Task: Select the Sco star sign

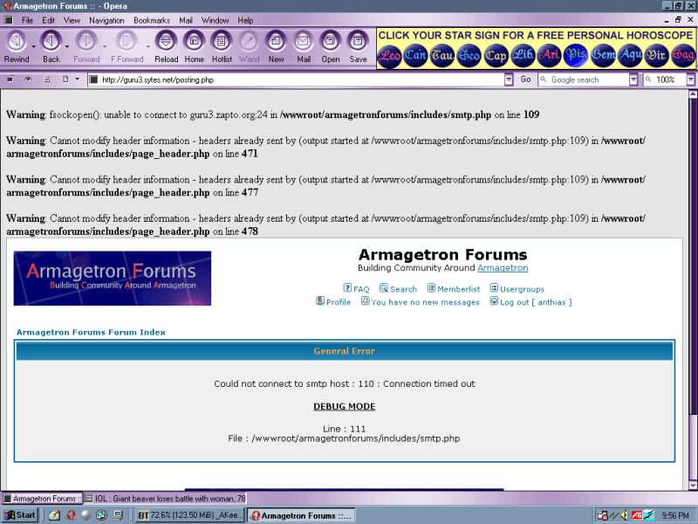Action: (x=469, y=56)
